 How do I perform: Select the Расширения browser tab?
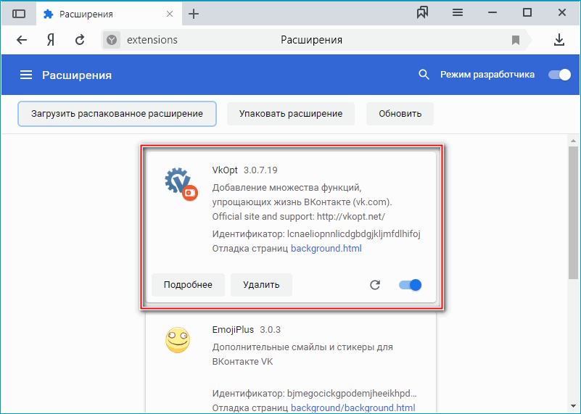click(x=109, y=14)
